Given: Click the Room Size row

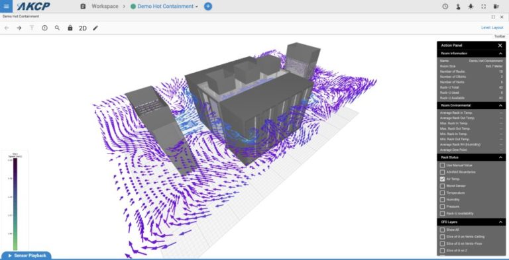Looking at the screenshot, I should click(x=471, y=66).
